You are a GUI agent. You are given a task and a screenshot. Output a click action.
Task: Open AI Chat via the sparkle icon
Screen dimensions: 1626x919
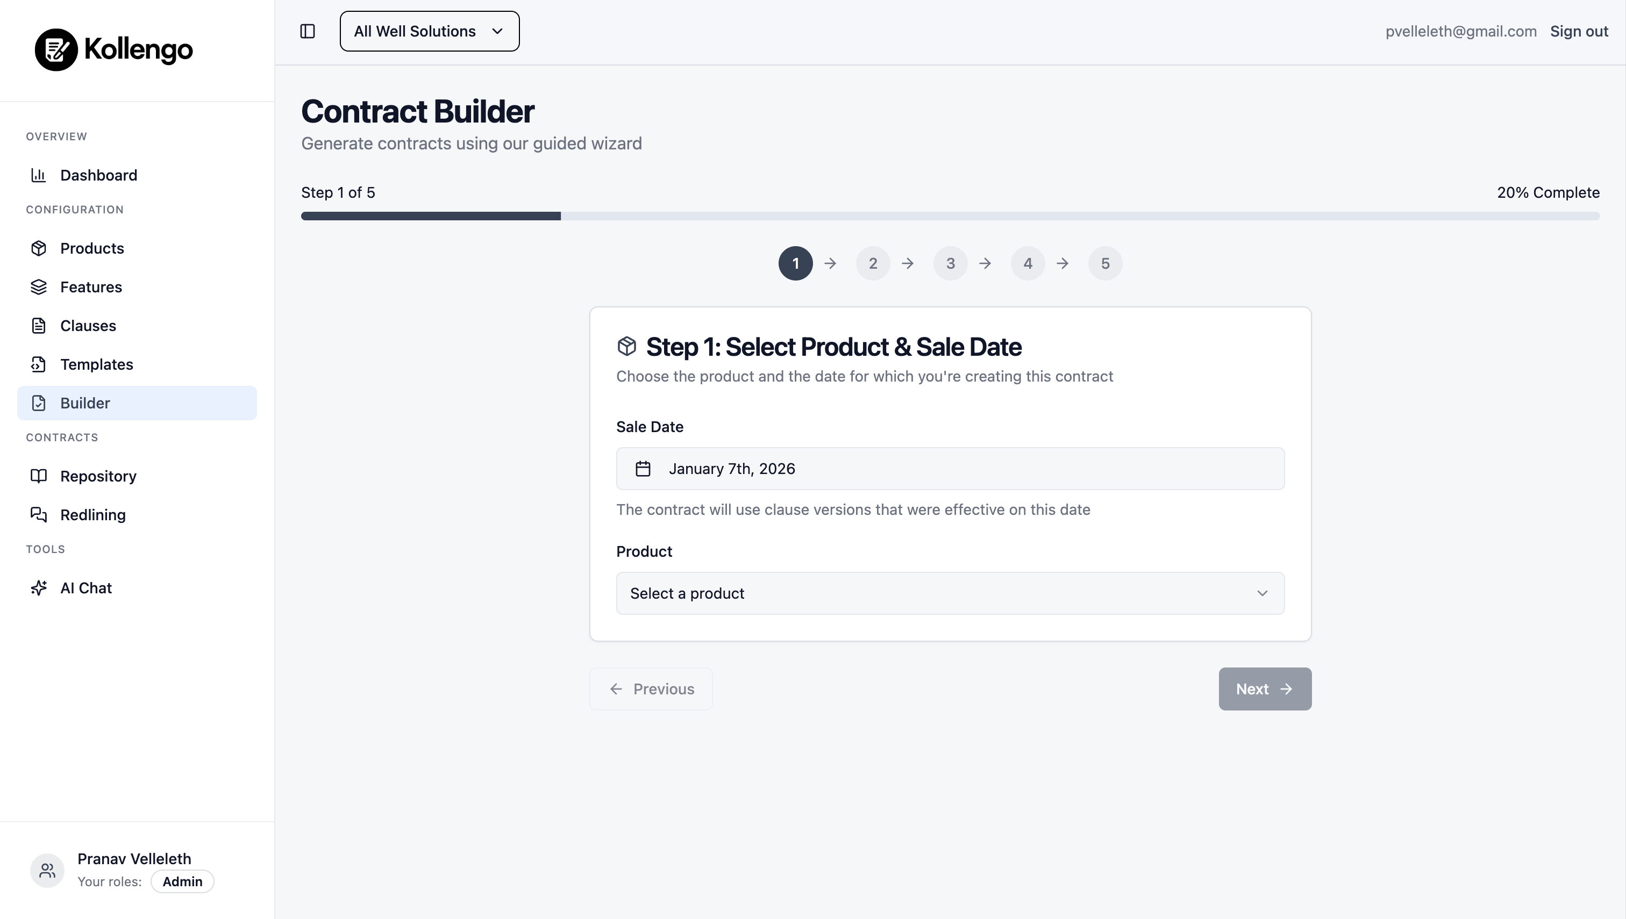[39, 587]
